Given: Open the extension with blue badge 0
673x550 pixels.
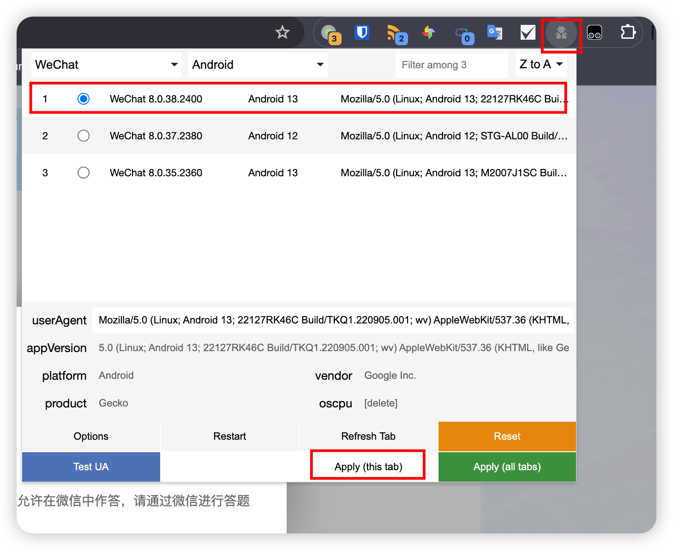Looking at the screenshot, I should [x=464, y=35].
